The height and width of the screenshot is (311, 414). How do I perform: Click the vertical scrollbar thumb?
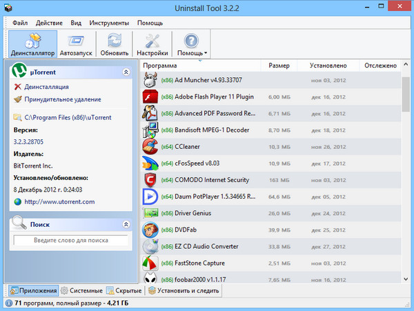click(x=406, y=94)
